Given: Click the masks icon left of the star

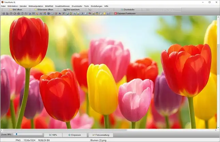Looking at the screenshot, I should [x=101, y=14].
